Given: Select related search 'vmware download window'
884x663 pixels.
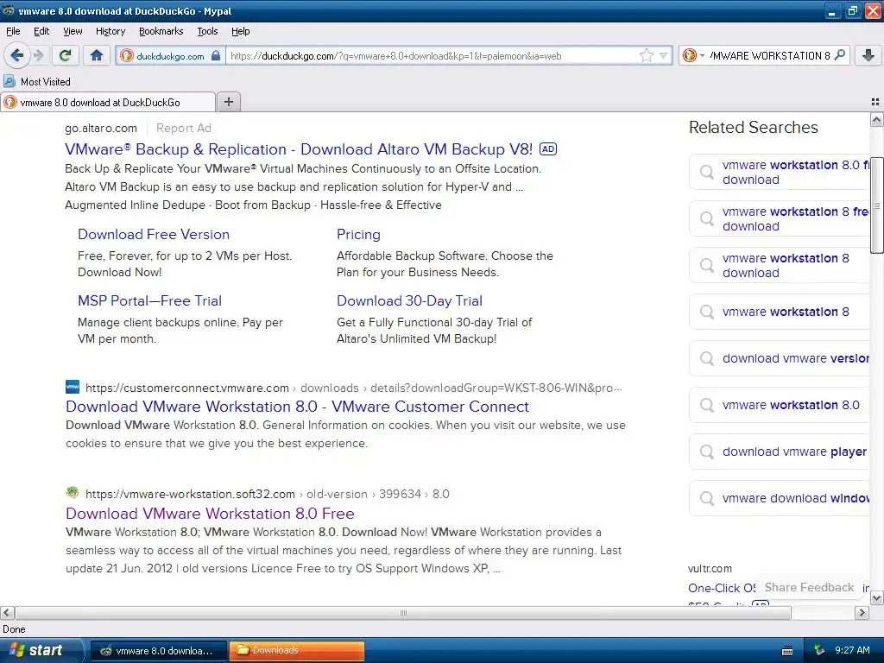Looking at the screenshot, I should pyautogui.click(x=780, y=498).
